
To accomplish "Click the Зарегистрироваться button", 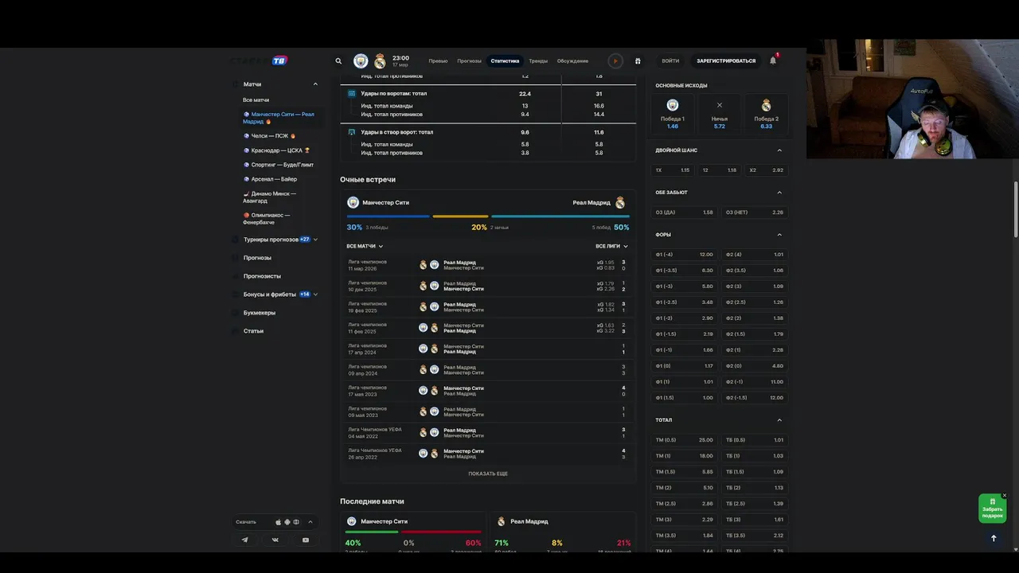I will pyautogui.click(x=726, y=61).
